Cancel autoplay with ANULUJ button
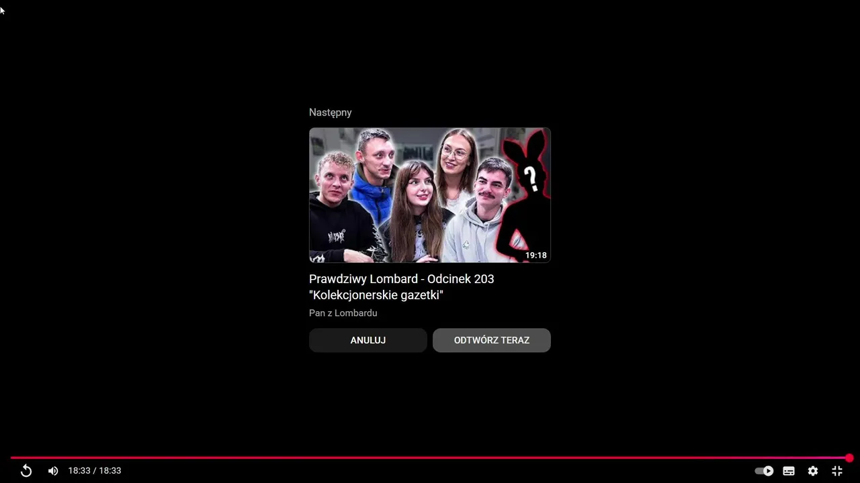This screenshot has width=860, height=483. coord(368,340)
